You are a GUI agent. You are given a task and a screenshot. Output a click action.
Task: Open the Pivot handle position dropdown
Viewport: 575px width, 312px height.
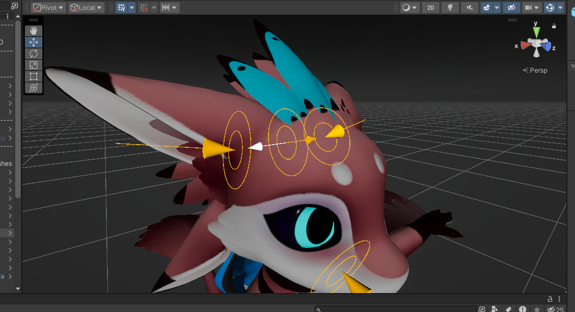pyautogui.click(x=48, y=8)
